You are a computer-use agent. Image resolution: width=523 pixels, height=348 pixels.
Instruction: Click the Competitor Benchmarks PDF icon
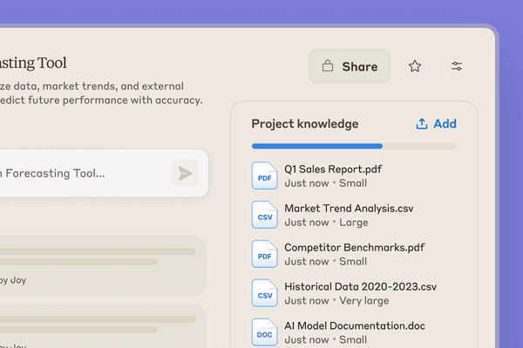tap(264, 254)
